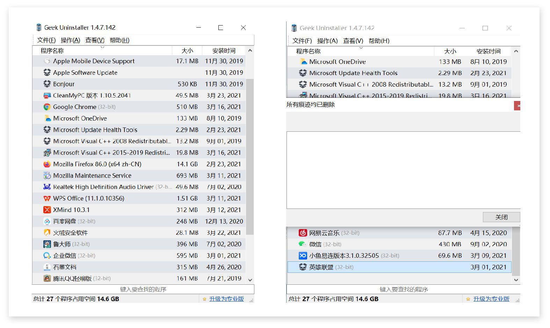The image size is (550, 328).
Task: Click the 百度网盘 icon
Action: point(47,221)
